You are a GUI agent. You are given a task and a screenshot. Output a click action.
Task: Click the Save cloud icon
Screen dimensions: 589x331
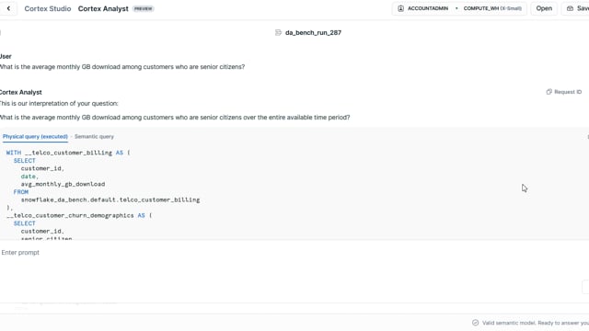tap(570, 8)
